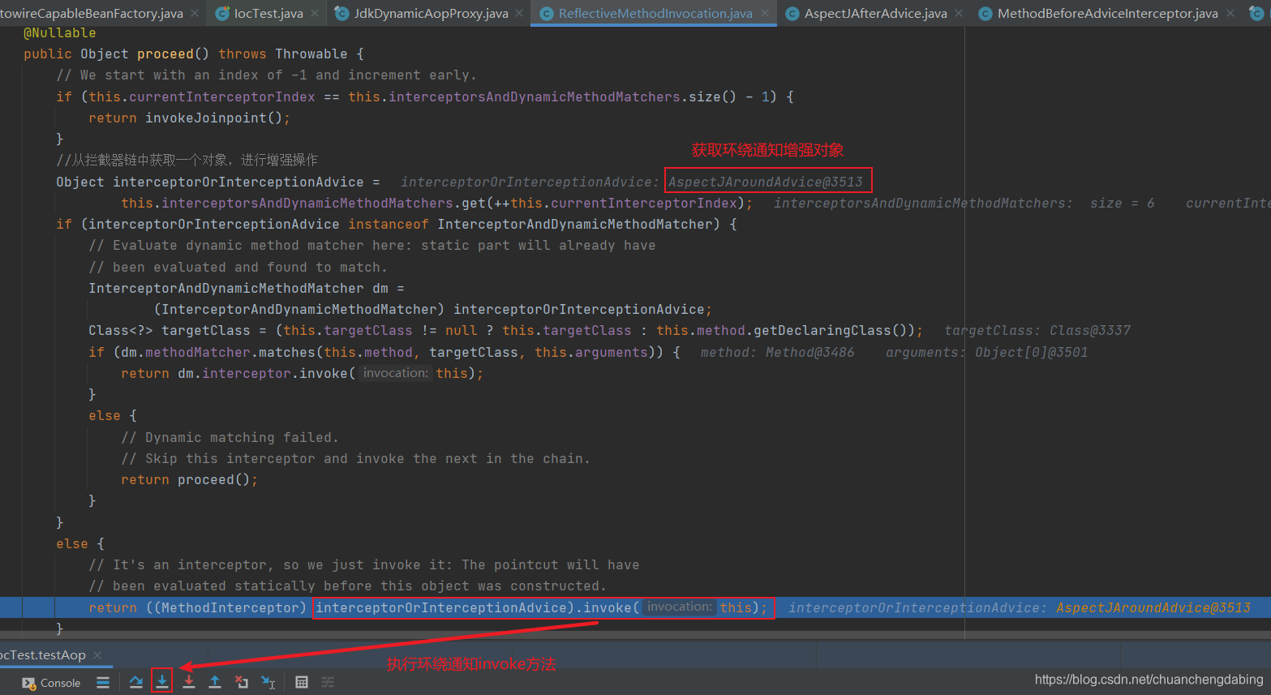Click 'InterceptorAndDynamicMethodMatcher dm =' declaration
This screenshot has width=1271, height=695.
247,288
